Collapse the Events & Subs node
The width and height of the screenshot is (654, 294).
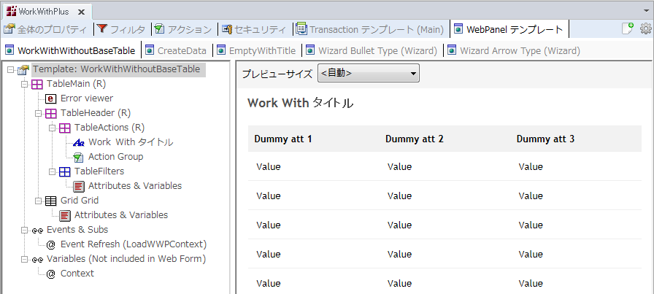24,230
